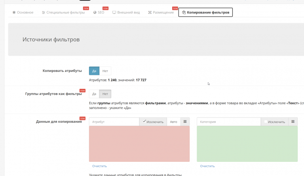Click the monitor icon beside Внешний вид
Image resolution: width=304 pixels, height=176 pixels.
pyautogui.click(x=114, y=12)
